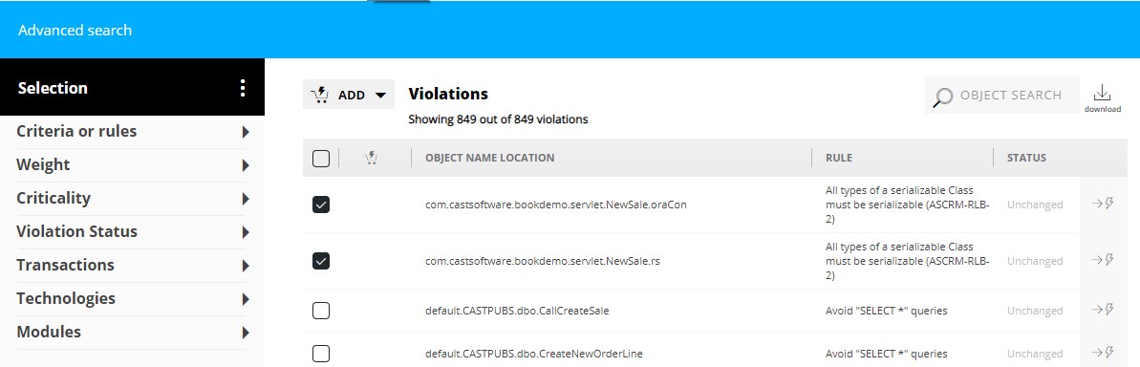Sort by OBJECT NAME LOCATION column header
Viewport: 1140px width, 367px height.
pos(489,158)
